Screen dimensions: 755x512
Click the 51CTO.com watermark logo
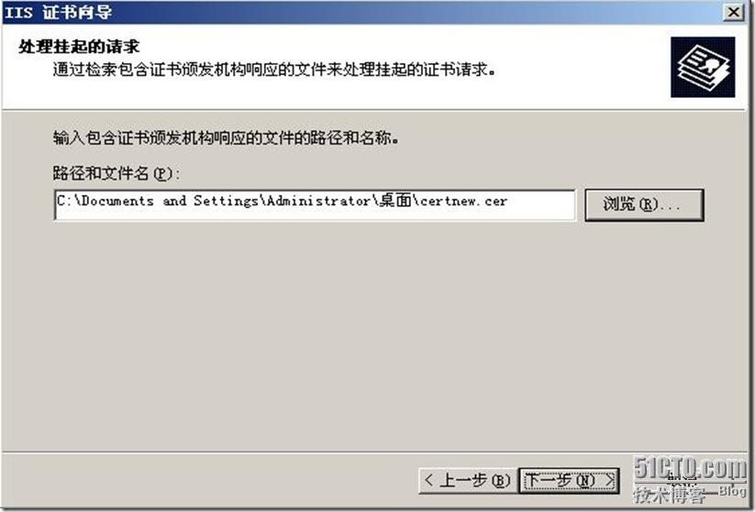point(690,468)
